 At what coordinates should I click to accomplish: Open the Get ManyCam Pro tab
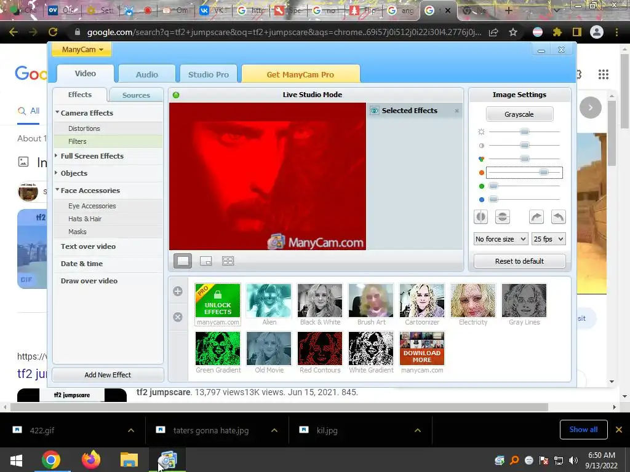pos(300,74)
